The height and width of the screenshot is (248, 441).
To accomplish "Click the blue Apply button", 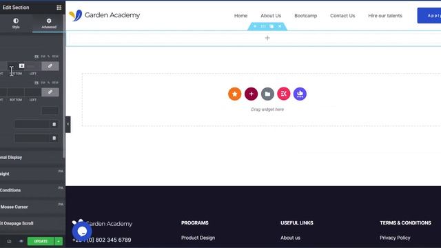I will [x=429, y=15].
